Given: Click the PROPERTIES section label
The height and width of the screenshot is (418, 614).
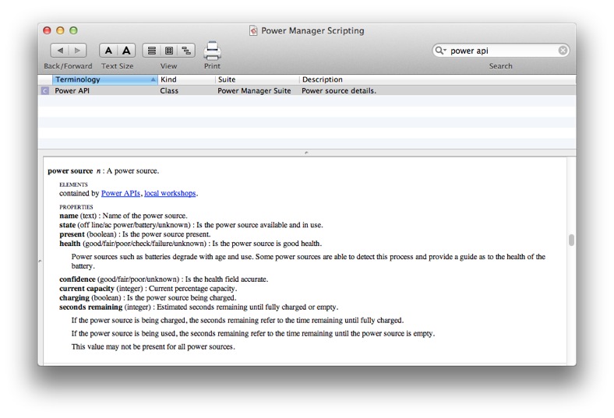Looking at the screenshot, I should pyautogui.click(x=76, y=207).
